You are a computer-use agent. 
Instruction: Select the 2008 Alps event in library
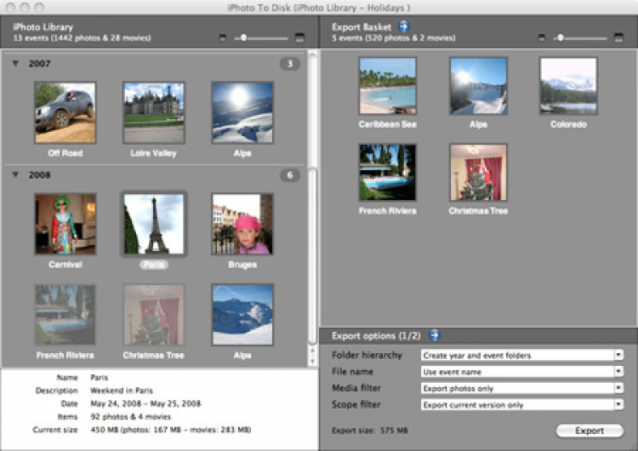pos(242,315)
